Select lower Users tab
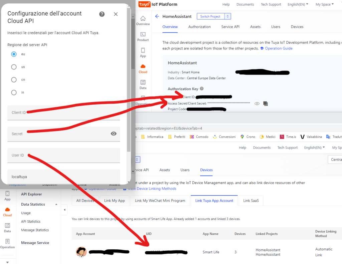Viewport: 342px width, 264px height. (185, 170)
